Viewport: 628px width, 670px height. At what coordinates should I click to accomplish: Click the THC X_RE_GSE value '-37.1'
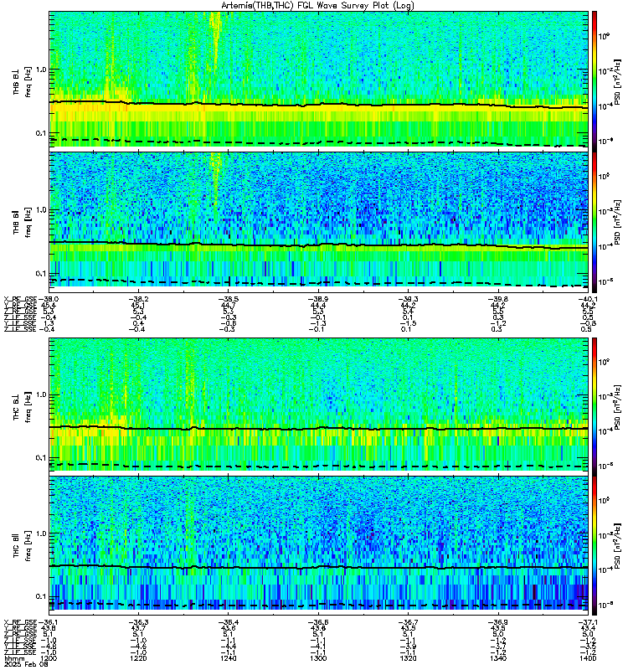pyautogui.click(x=588, y=622)
